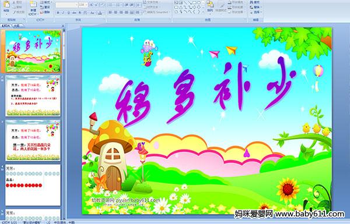Open the slide Layout dropdown
Screen dimensions: 350x224
point(45,2)
